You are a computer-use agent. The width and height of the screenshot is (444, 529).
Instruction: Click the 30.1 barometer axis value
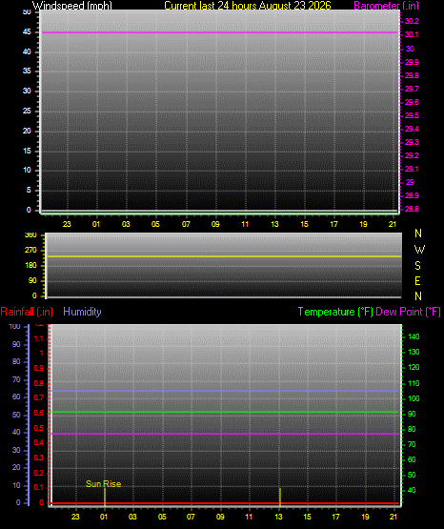[x=412, y=34]
